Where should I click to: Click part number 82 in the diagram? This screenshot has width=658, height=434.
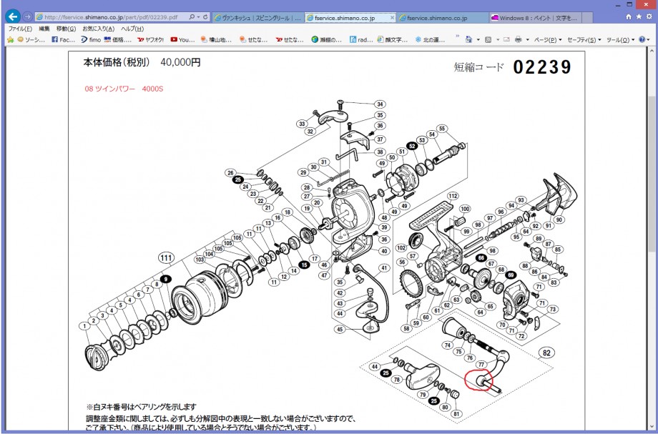click(546, 352)
